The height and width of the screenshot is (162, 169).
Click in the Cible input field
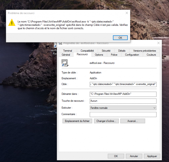click(x=123, y=84)
